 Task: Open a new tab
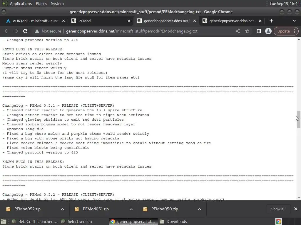point(271,21)
